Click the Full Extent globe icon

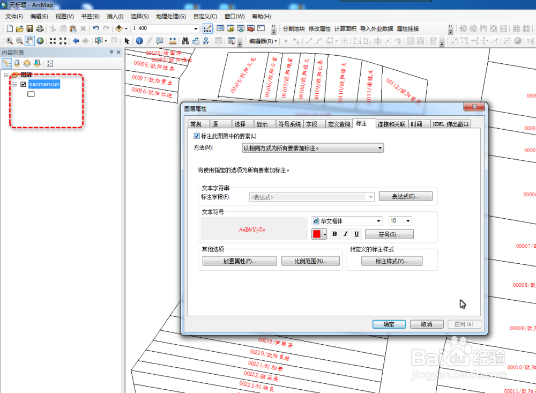pos(39,41)
